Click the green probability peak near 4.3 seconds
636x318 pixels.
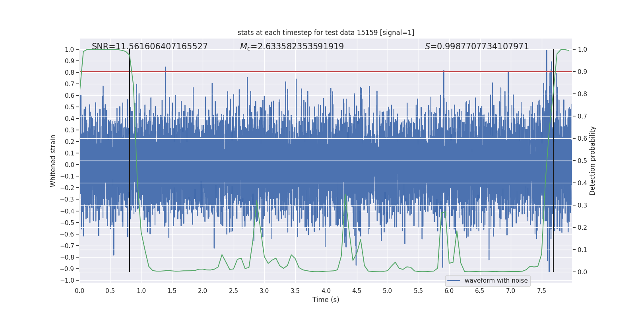pos(345,194)
